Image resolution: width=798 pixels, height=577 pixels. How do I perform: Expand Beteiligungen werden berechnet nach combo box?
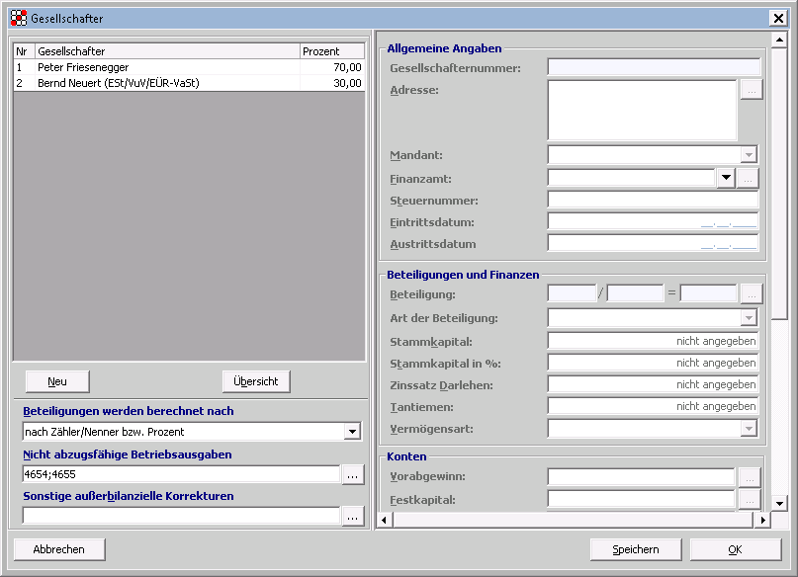[x=352, y=432]
